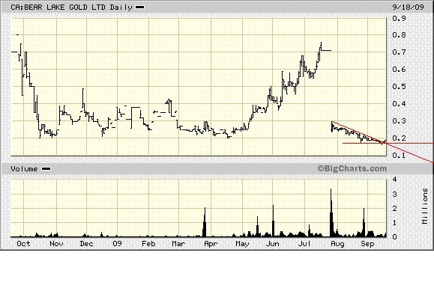Select the 09 year label on axis

(x=117, y=244)
